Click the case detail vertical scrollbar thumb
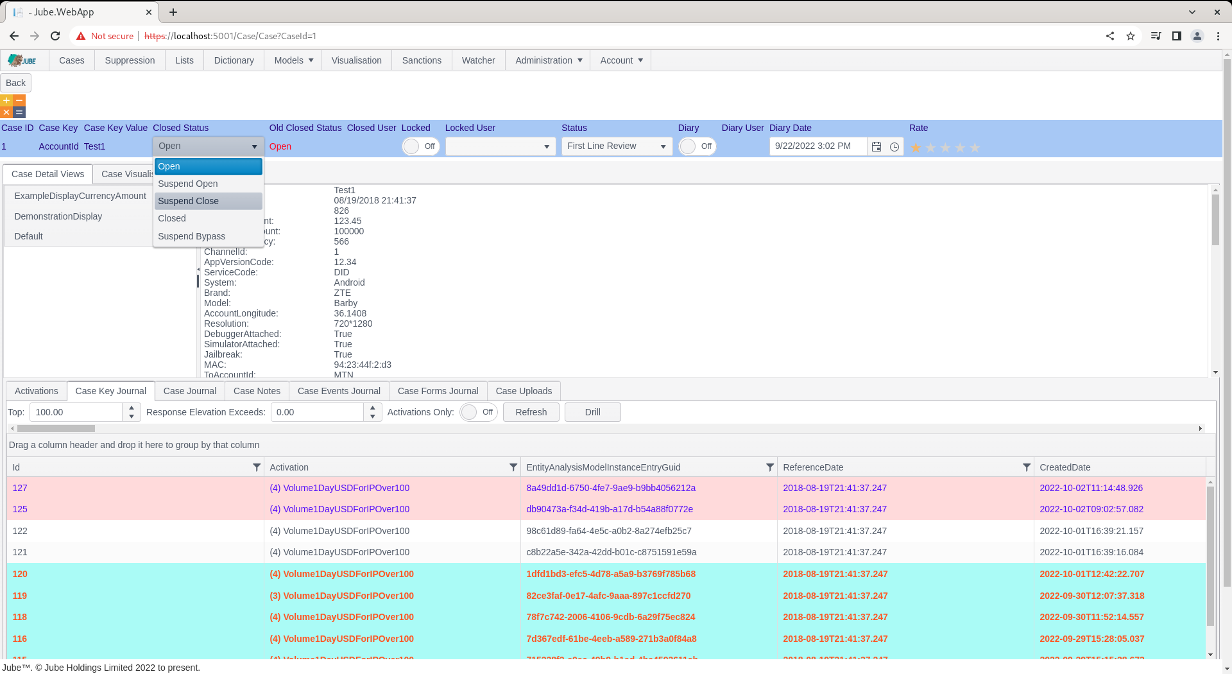The width and height of the screenshot is (1232, 674). [x=1215, y=220]
